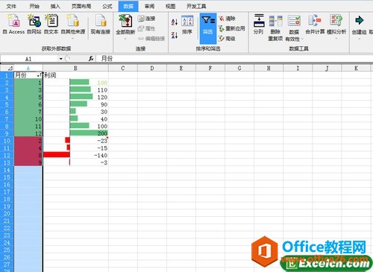Click the Properties (属性) button
373x272 pixels.
147,28
